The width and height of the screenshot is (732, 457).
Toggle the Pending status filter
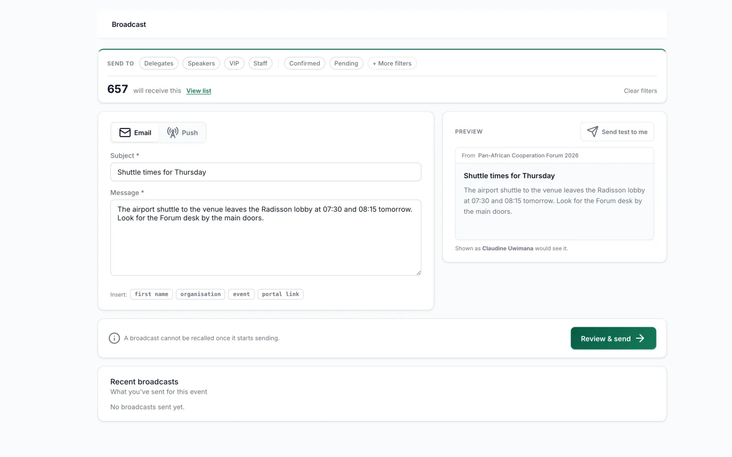coord(346,64)
